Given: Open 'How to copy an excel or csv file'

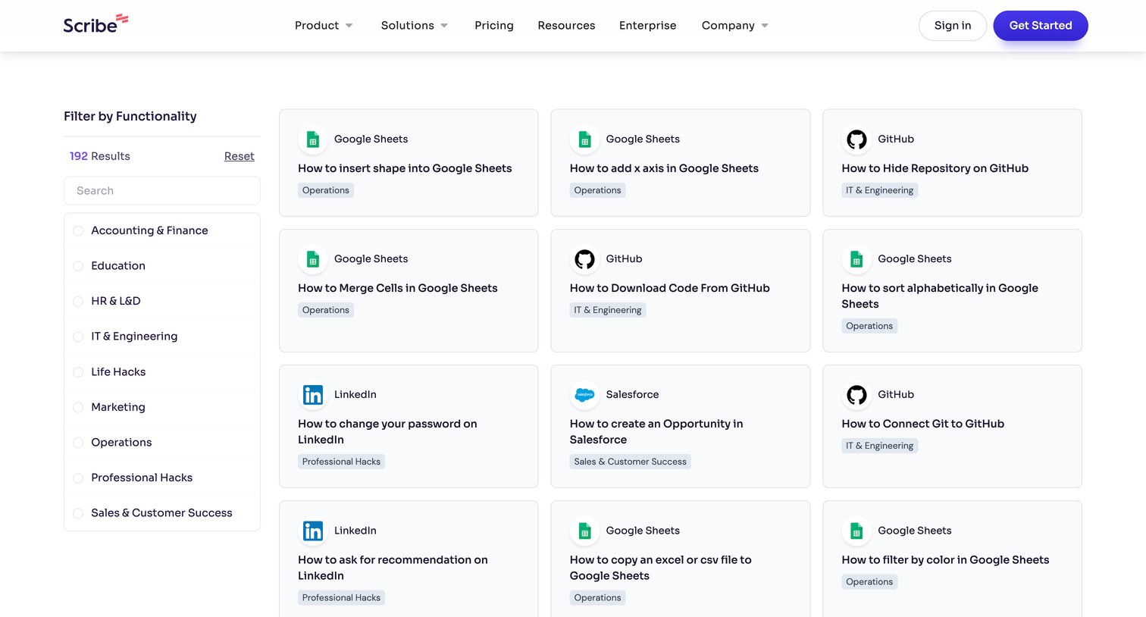Looking at the screenshot, I should click(x=661, y=568).
